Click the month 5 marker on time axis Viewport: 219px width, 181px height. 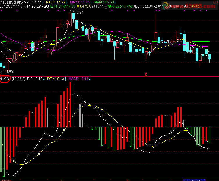point(62,180)
